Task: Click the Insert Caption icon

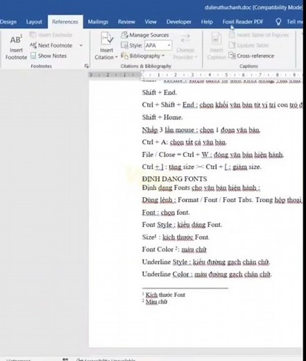Action: click(216, 39)
